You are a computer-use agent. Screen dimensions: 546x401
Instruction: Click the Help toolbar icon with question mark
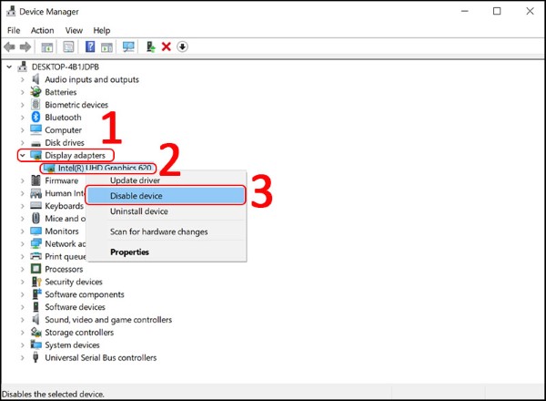(x=90, y=46)
